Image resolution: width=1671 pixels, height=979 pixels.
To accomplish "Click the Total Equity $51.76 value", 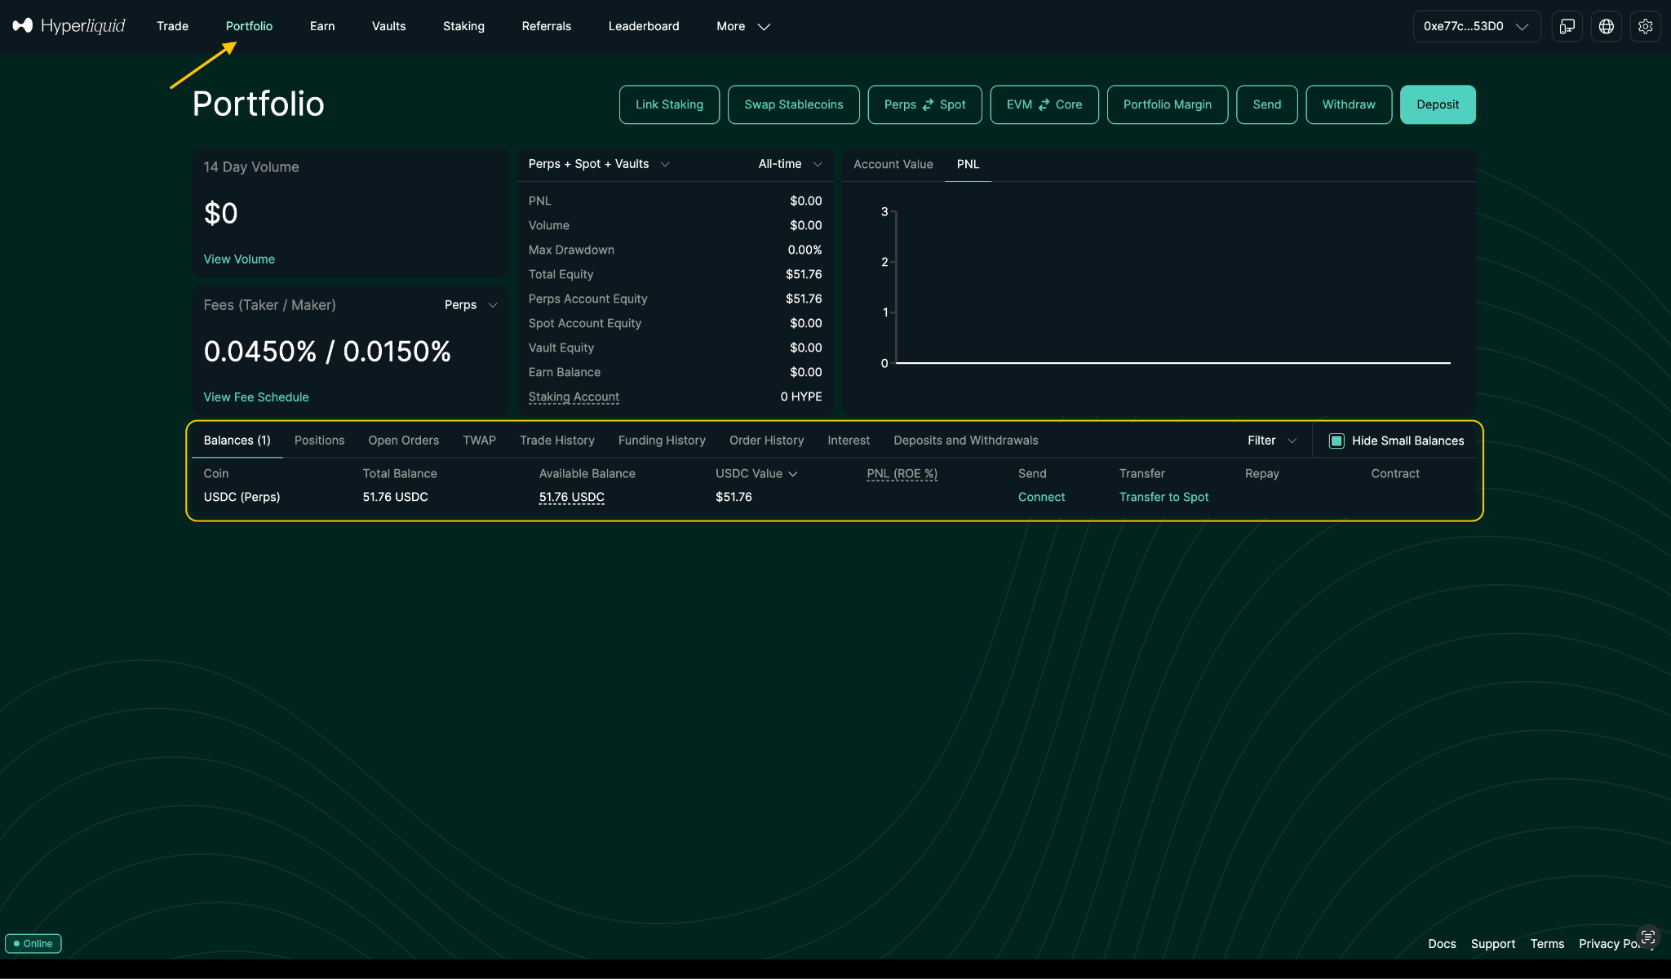I will coord(803,274).
